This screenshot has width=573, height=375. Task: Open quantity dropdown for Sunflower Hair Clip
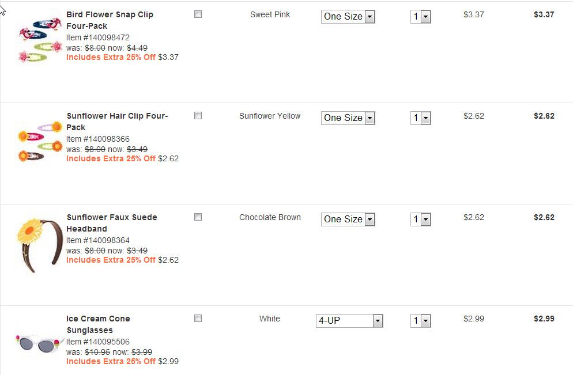click(421, 118)
